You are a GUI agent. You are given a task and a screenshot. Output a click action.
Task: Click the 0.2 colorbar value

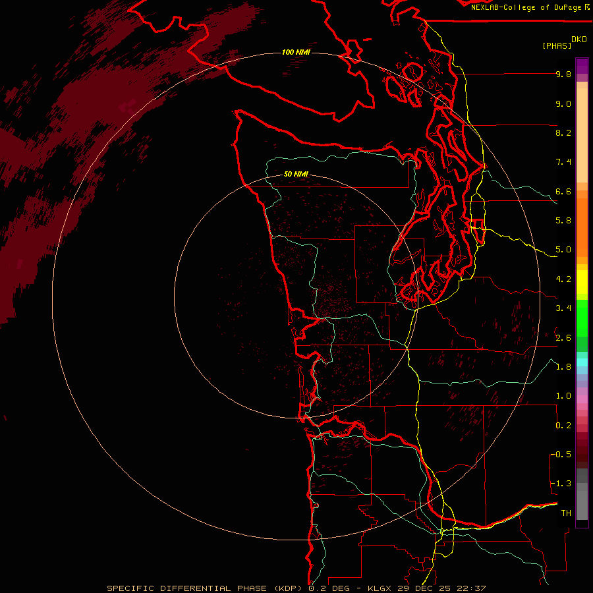point(563,426)
